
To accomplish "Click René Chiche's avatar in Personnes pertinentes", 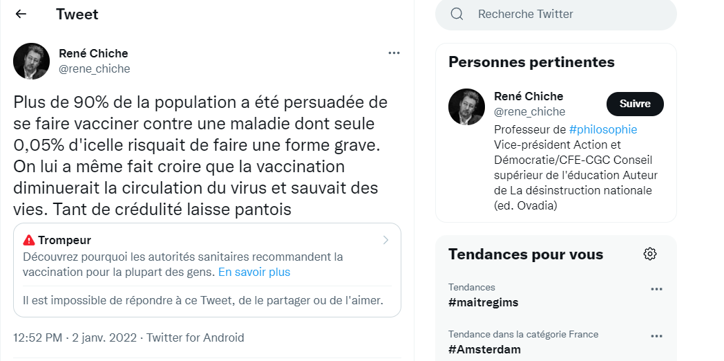I will (467, 107).
